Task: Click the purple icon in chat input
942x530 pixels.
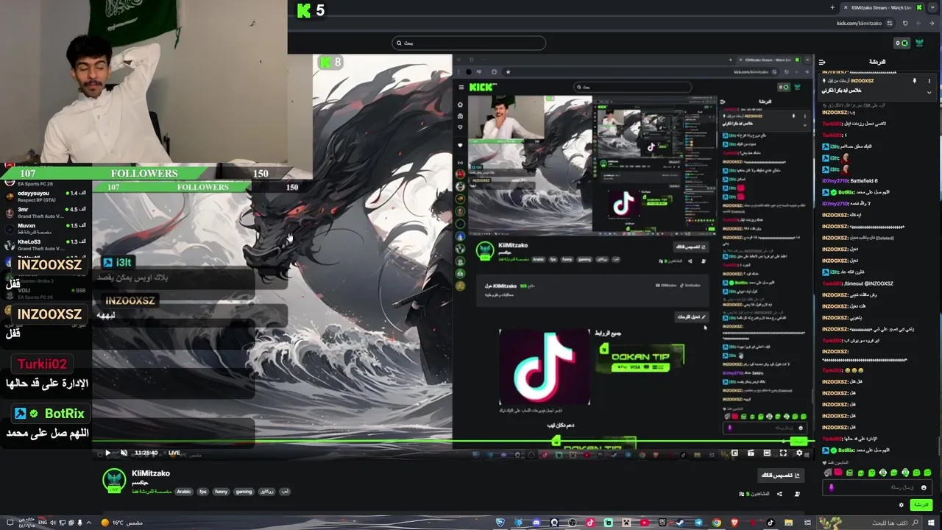Action: click(x=832, y=487)
